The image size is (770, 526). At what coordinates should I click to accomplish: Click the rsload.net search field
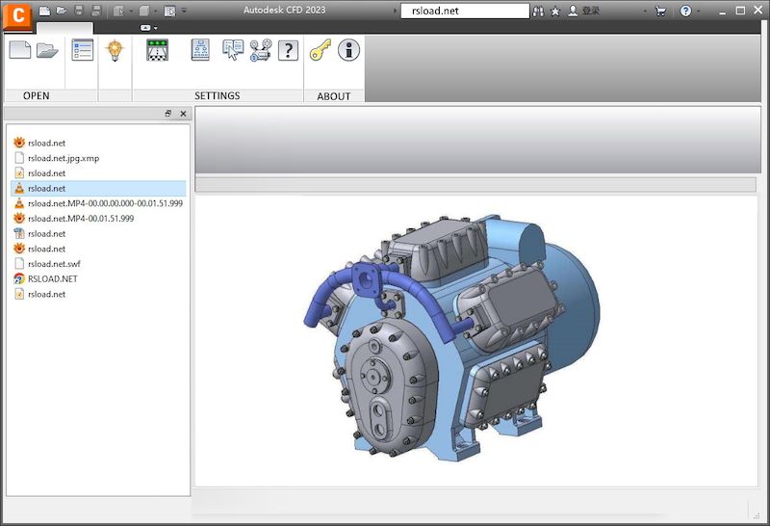[465, 11]
